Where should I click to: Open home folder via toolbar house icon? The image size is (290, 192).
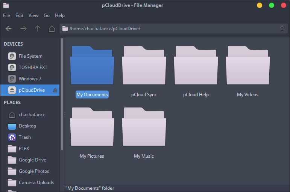[52, 29]
